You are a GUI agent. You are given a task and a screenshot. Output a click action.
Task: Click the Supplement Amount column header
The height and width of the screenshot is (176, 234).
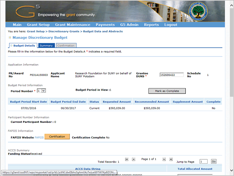point(188,102)
